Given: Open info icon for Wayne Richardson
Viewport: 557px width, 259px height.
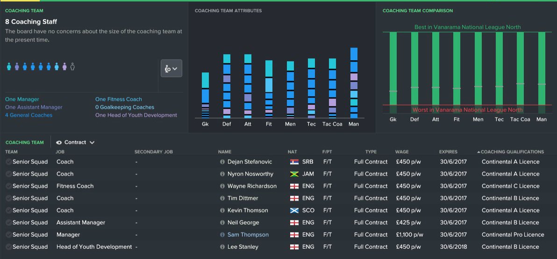Looking at the screenshot, I should [x=222, y=186].
